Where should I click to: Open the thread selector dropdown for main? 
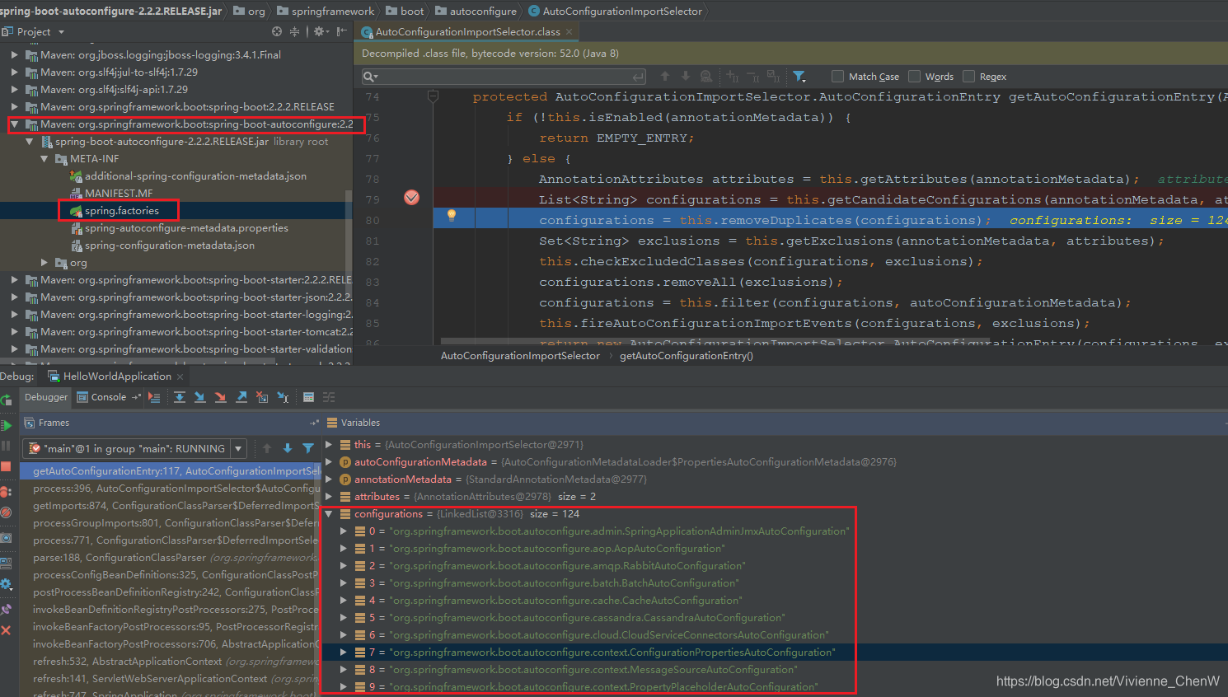click(238, 449)
